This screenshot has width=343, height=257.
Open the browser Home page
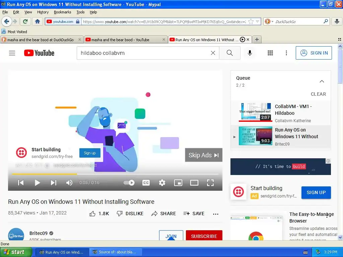click(x=38, y=21)
